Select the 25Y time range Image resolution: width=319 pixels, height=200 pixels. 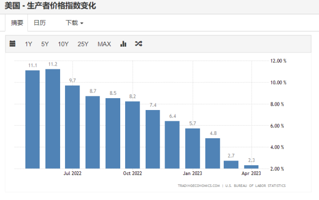click(83, 44)
